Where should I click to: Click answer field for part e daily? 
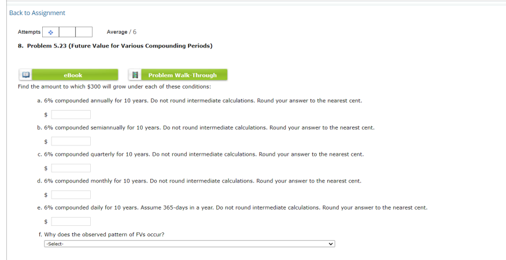(x=71, y=222)
